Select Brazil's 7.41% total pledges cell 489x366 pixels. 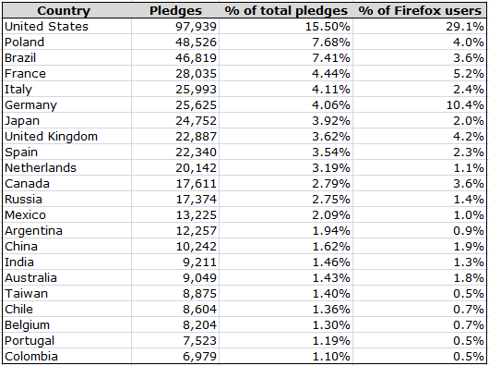[286, 58]
